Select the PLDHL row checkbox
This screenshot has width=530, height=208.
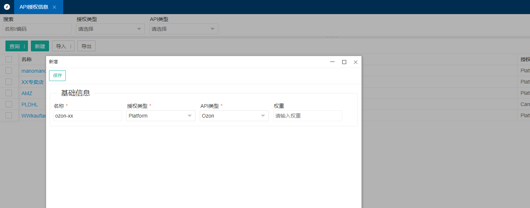9,105
